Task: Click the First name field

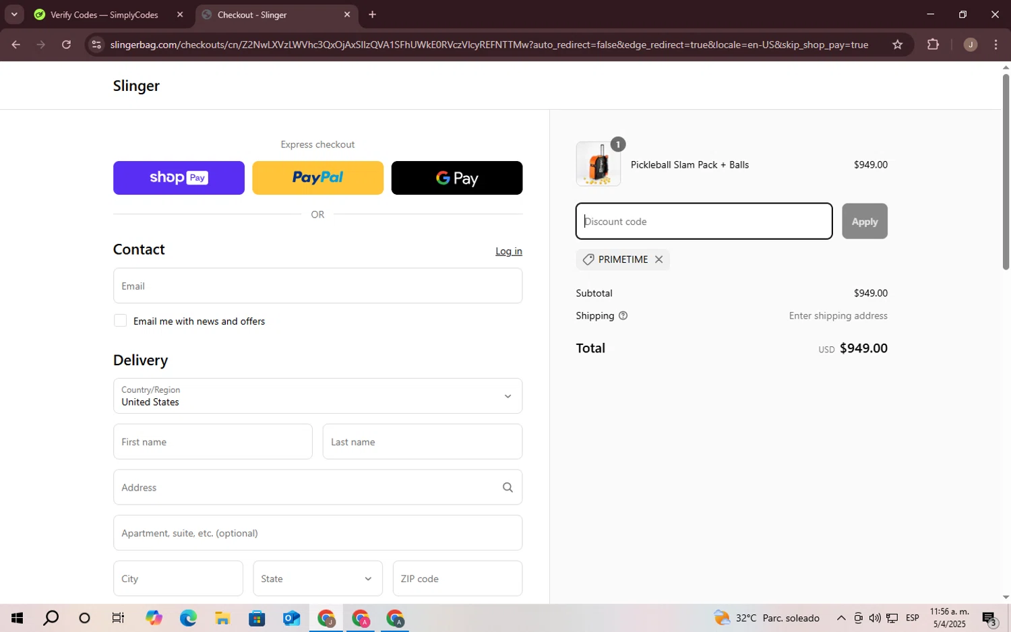Action: pos(212,441)
